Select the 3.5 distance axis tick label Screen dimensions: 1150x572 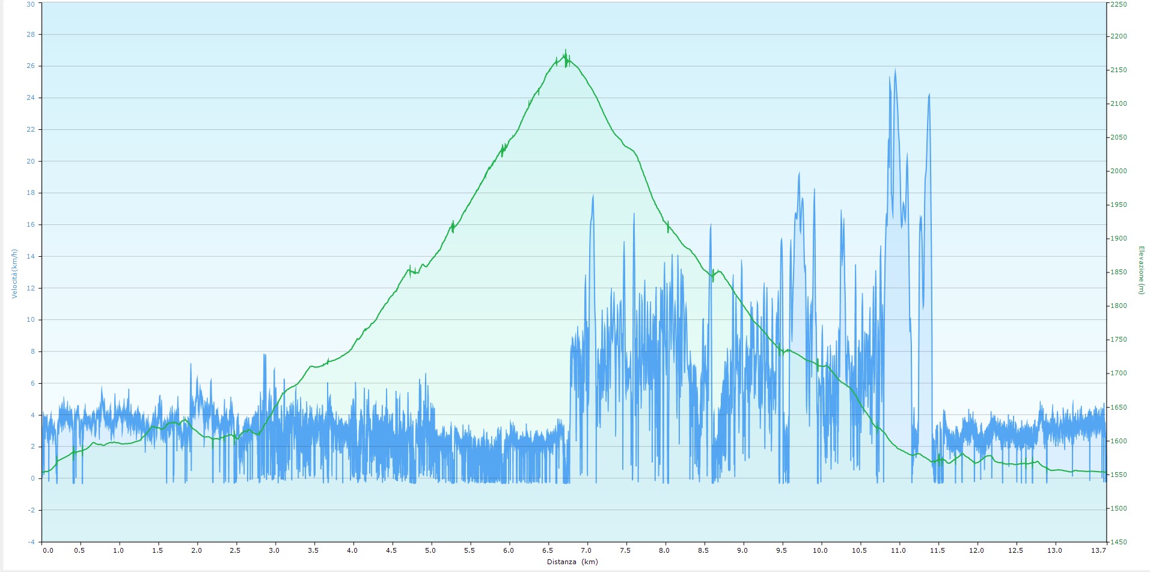point(313,550)
